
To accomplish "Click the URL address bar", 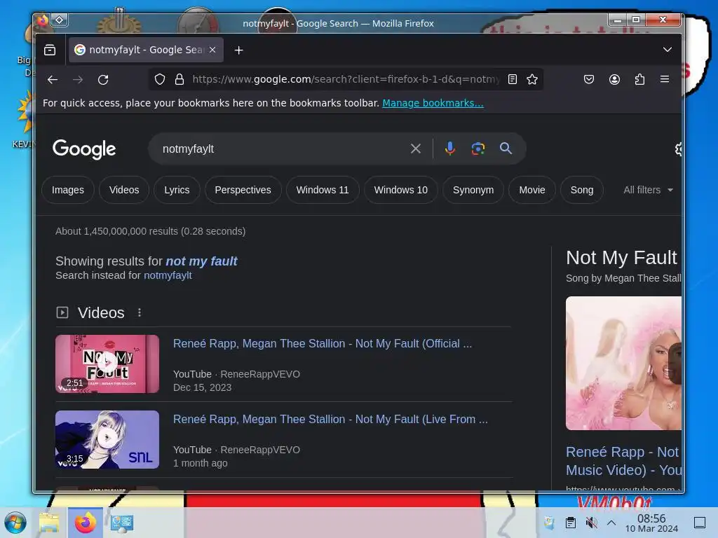I will click(x=346, y=80).
